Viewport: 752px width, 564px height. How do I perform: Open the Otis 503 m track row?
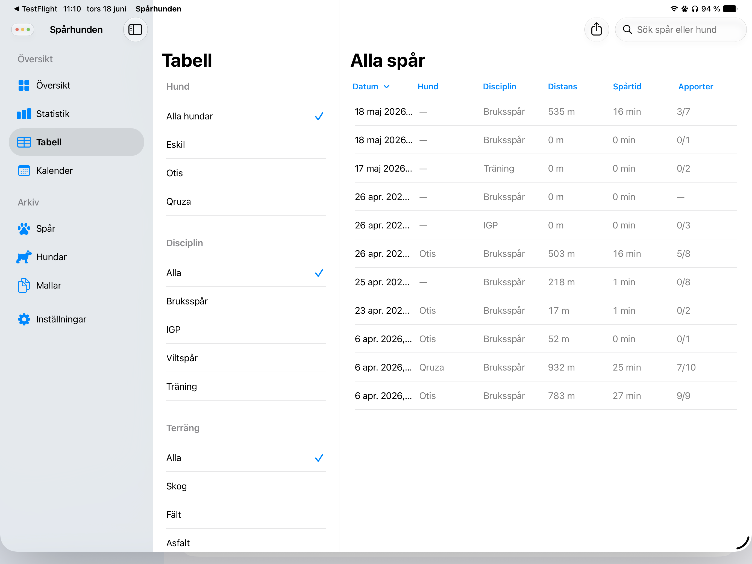tap(545, 254)
